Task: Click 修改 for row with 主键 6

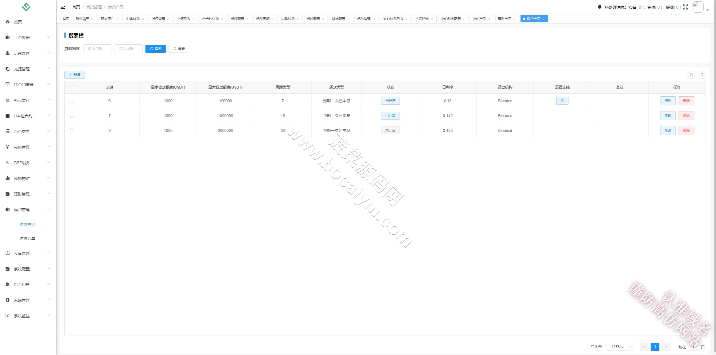Action: 668,101
